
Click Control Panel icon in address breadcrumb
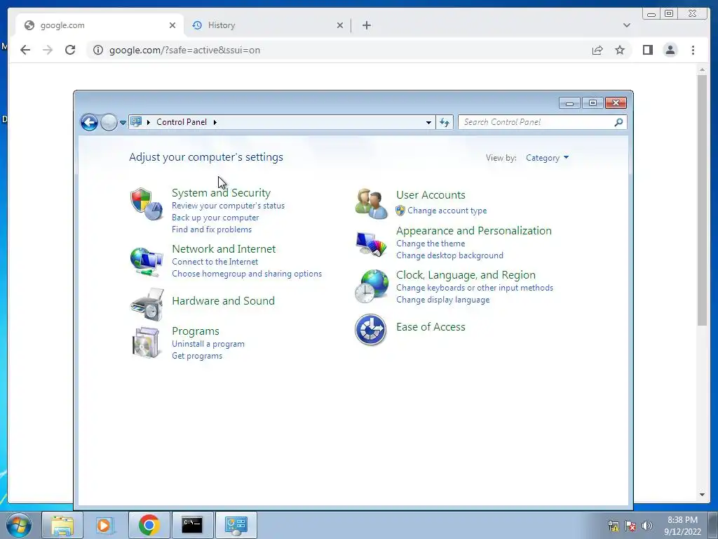tap(136, 121)
